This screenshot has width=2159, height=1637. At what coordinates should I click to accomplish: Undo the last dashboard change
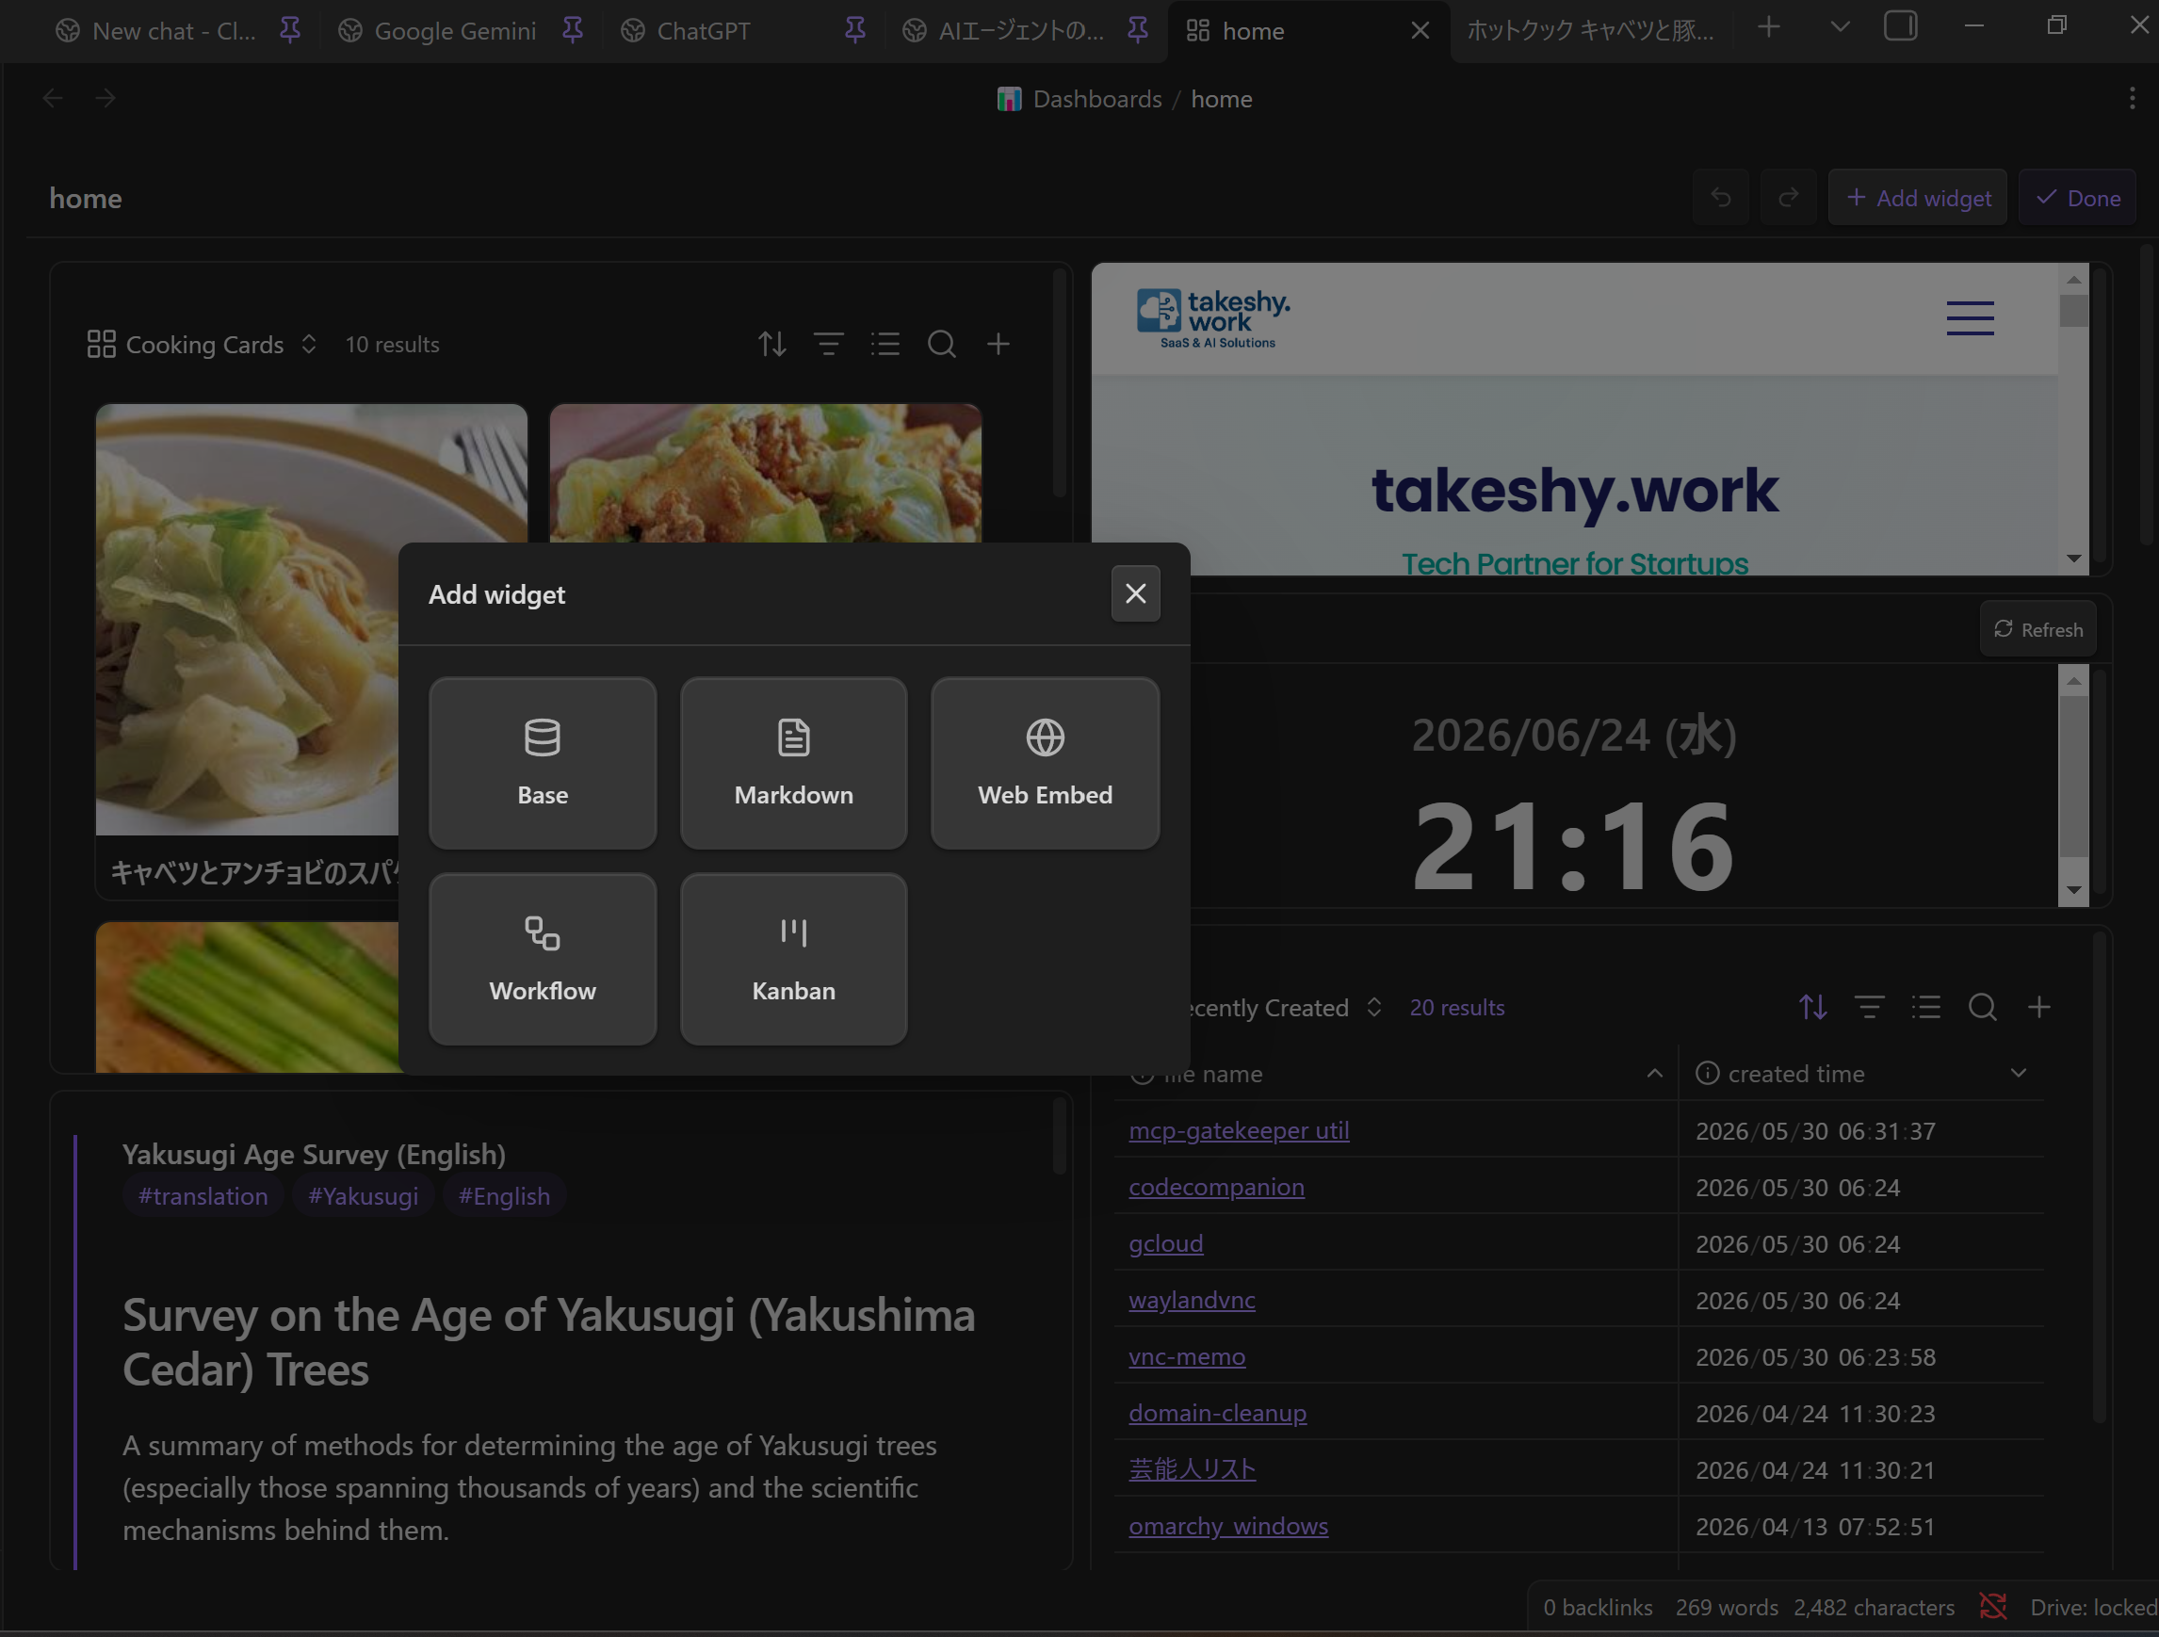pos(1721,198)
